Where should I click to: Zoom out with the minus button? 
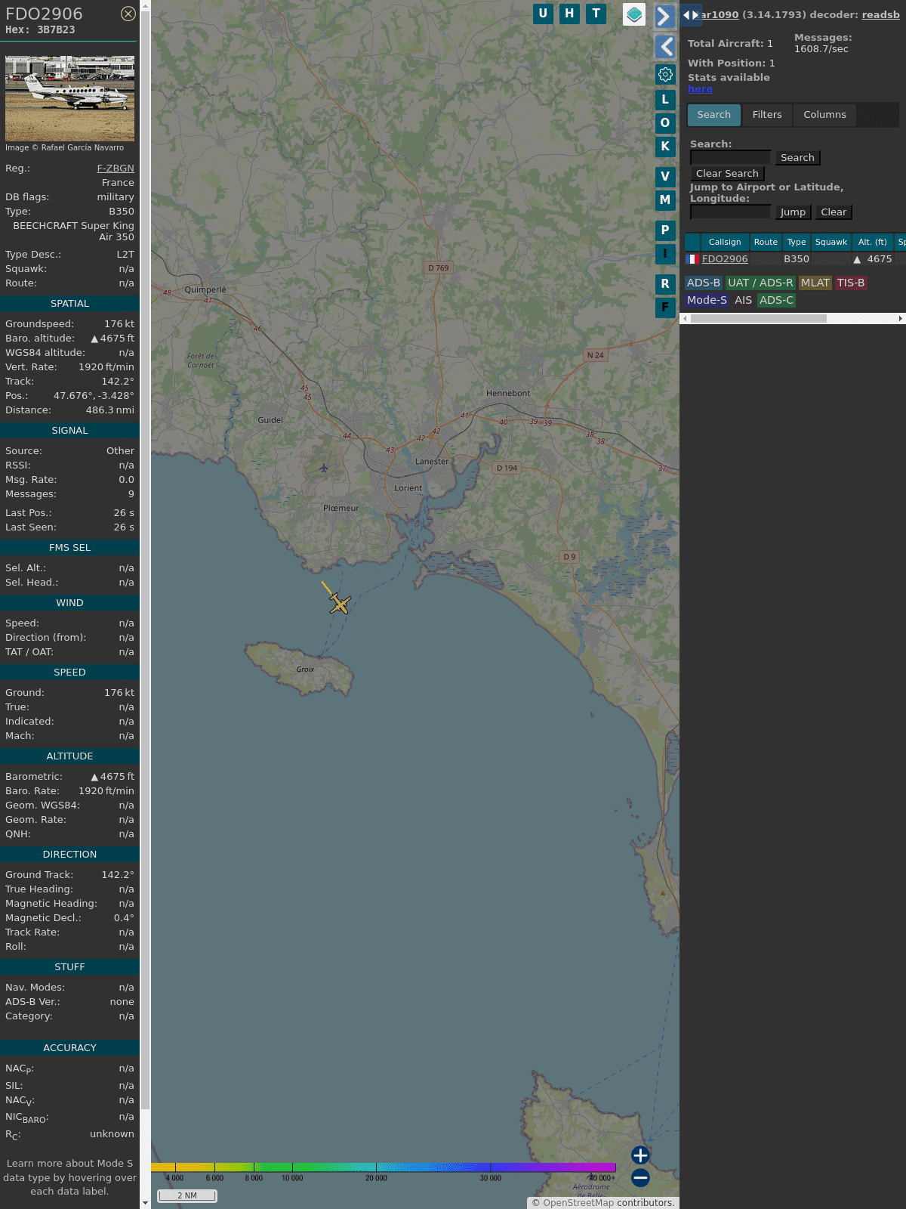click(x=640, y=1177)
